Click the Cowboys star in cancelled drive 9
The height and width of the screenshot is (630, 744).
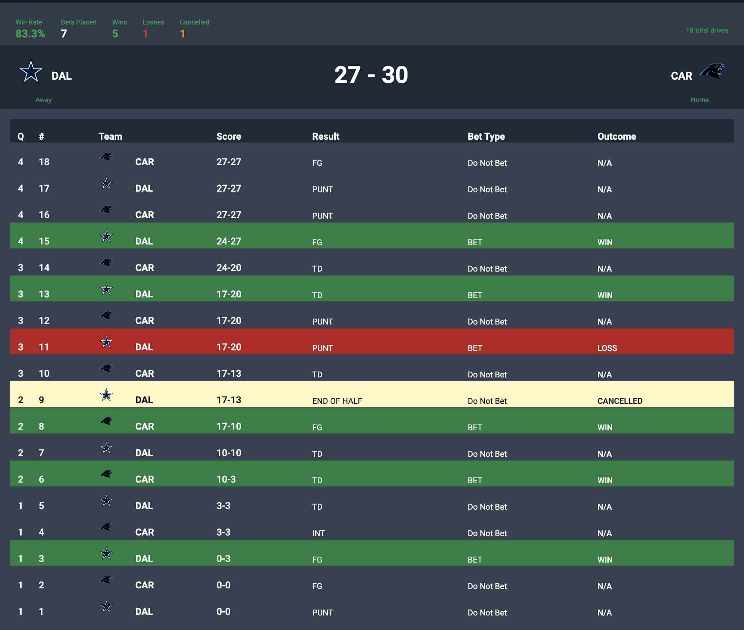click(x=106, y=395)
